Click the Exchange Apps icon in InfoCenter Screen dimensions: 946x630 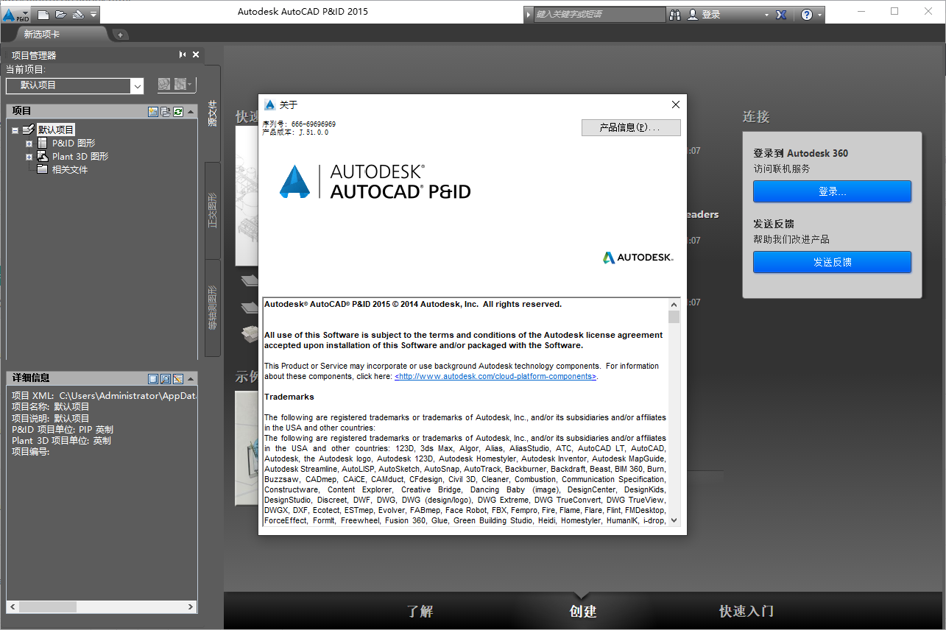780,14
